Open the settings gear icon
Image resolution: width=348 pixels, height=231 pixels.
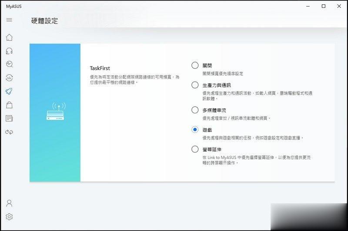click(x=9, y=217)
